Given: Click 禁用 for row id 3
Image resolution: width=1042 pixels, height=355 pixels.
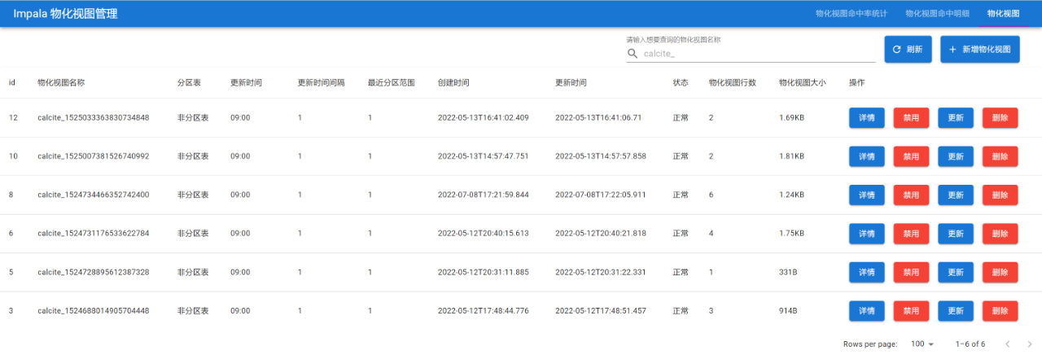Looking at the screenshot, I should (911, 311).
